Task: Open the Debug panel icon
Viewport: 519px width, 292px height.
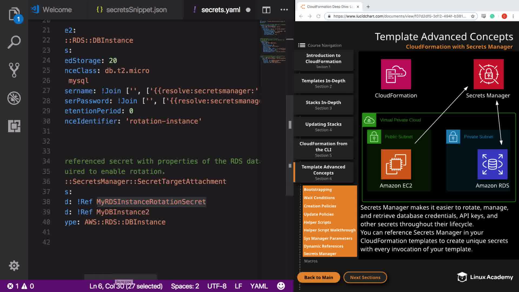Action: click(14, 98)
